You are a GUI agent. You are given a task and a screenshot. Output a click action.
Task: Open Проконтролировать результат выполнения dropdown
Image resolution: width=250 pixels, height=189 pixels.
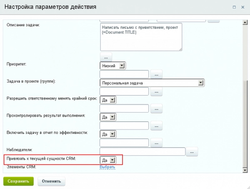108,117
